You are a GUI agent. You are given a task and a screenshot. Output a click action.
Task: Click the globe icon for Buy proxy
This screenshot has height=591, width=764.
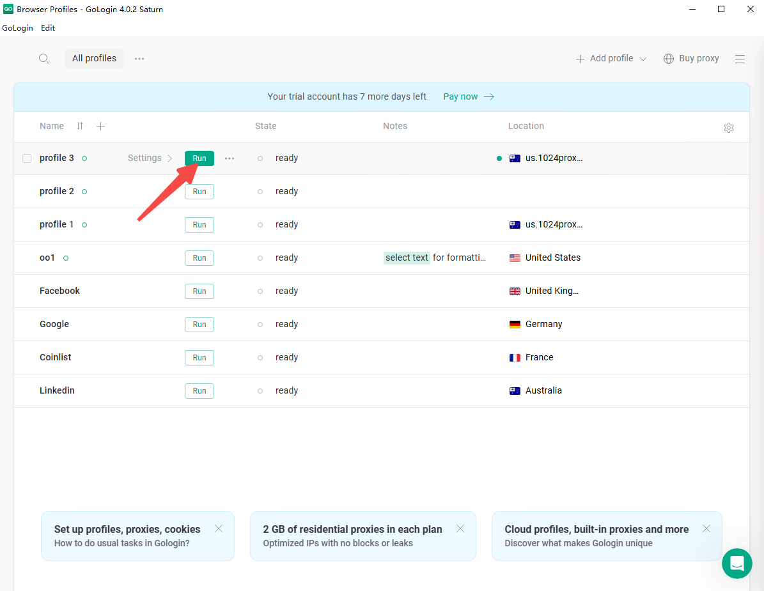click(x=669, y=59)
